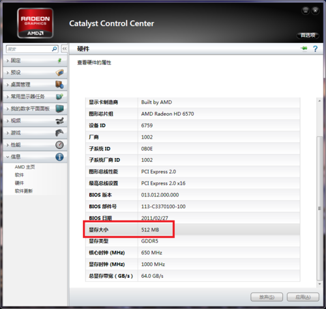This screenshot has height=309, width=326.
Task: Collapse sidebar with double-arrow button
Action: click(65, 49)
